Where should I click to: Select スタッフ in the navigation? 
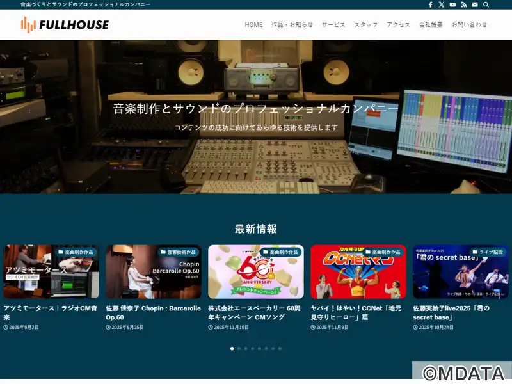(x=366, y=25)
